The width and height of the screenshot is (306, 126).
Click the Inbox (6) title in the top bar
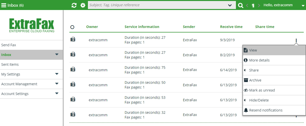click(16, 5)
